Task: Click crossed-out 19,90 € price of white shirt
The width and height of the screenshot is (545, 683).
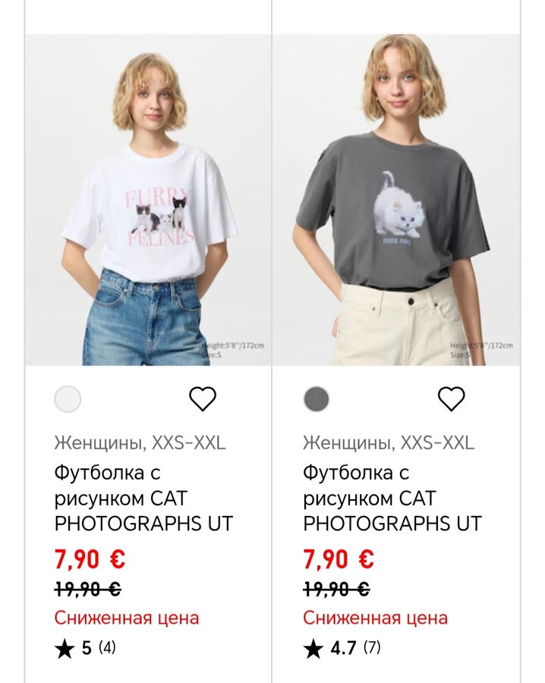Action: tap(87, 590)
